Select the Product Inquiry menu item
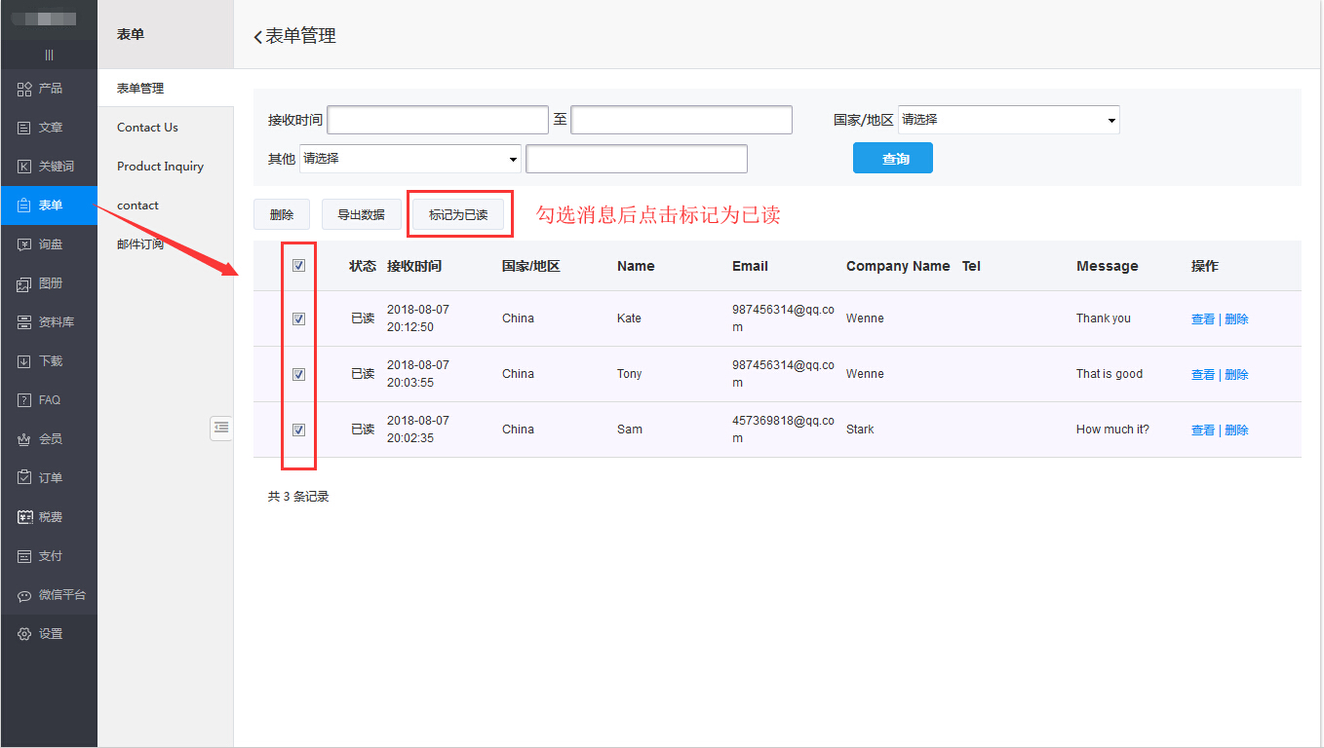Image resolution: width=1324 pixels, height=748 pixels. click(160, 167)
